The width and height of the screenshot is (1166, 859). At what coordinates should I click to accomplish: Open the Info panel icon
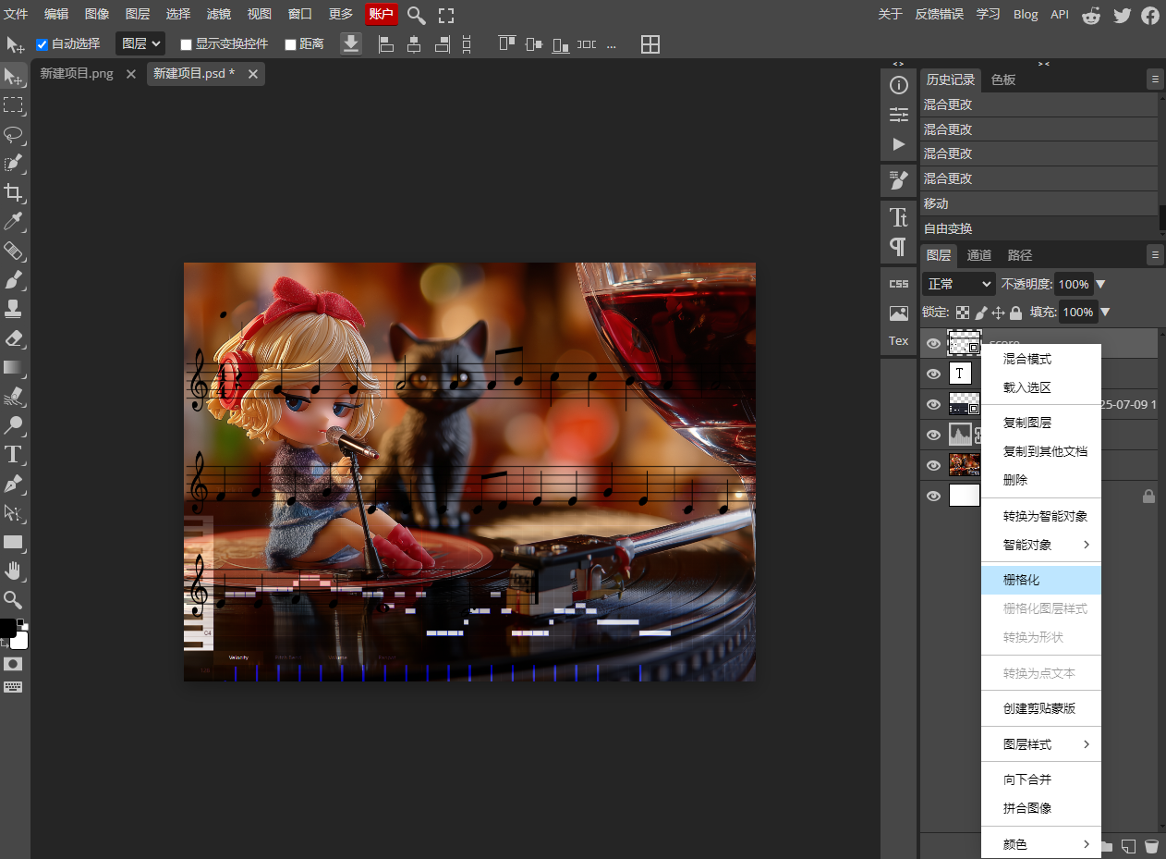tap(899, 86)
